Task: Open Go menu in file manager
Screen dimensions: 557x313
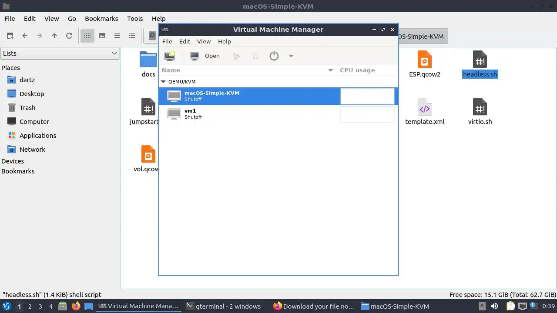Action: [72, 18]
